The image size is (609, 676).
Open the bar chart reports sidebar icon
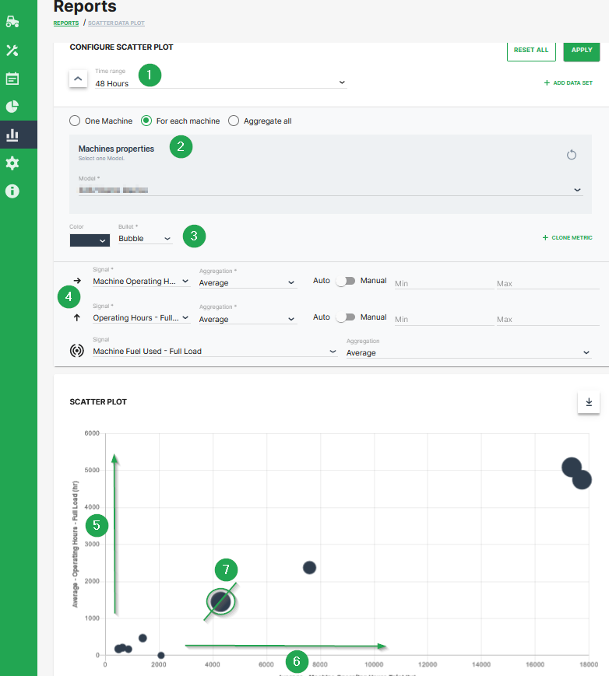click(12, 135)
